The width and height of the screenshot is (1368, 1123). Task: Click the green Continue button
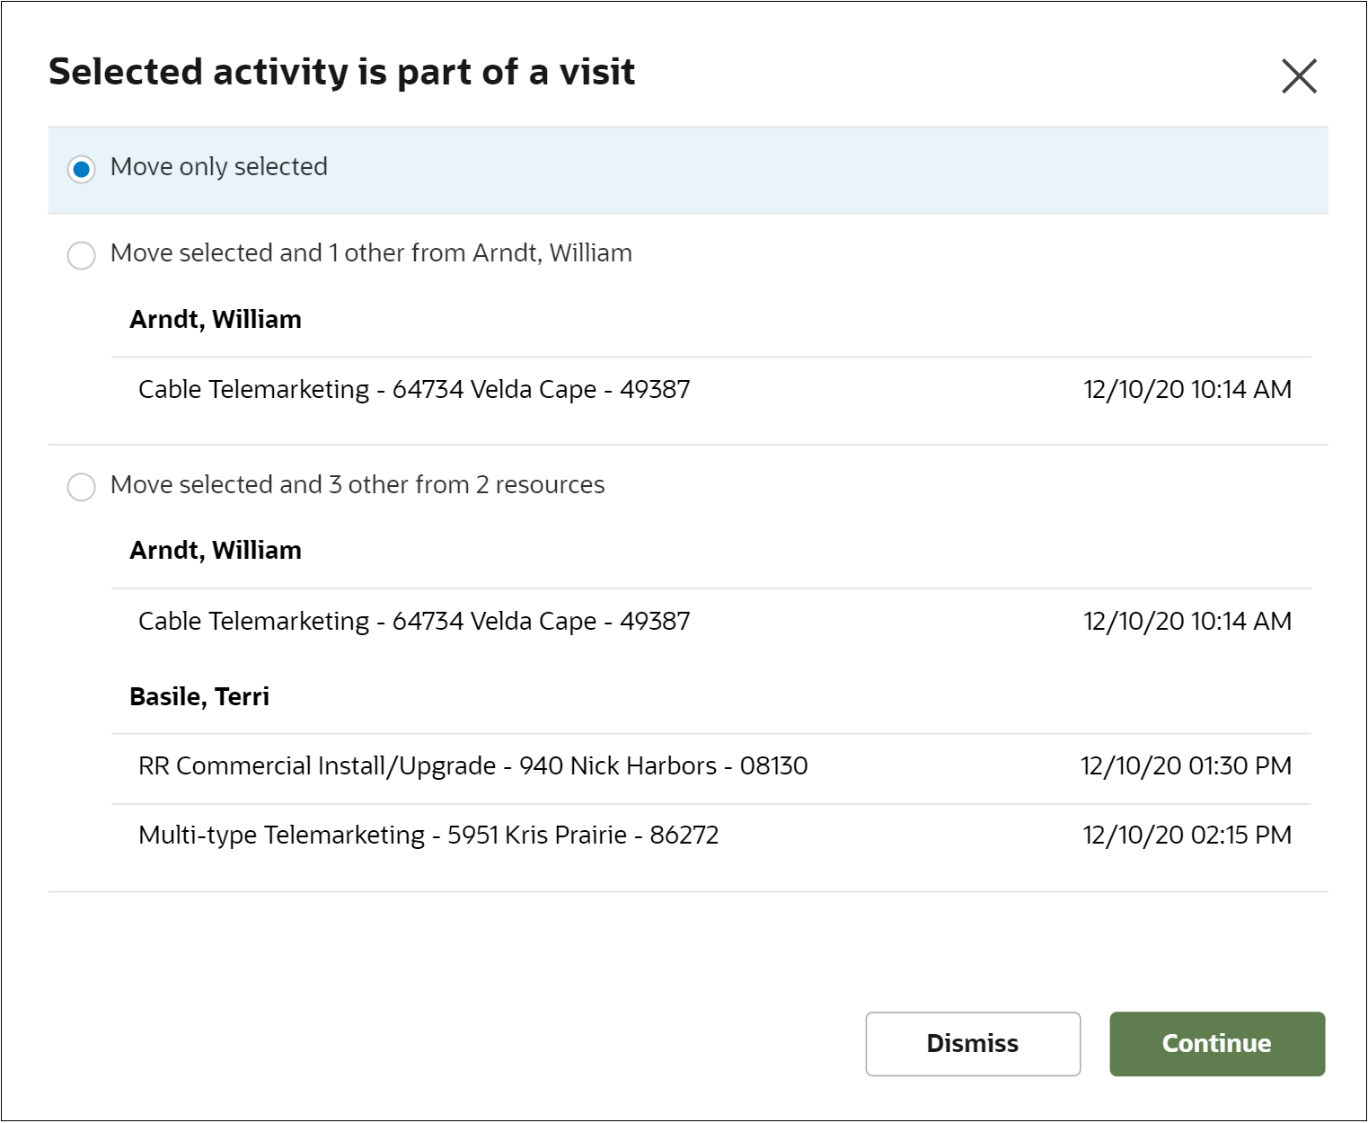pyautogui.click(x=1217, y=1044)
